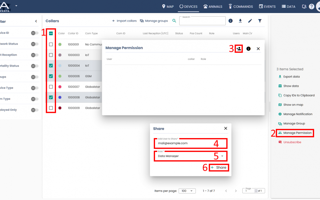The width and height of the screenshot is (320, 200).
Task: Check the box for collar 1000001
Action: click(x=51, y=44)
